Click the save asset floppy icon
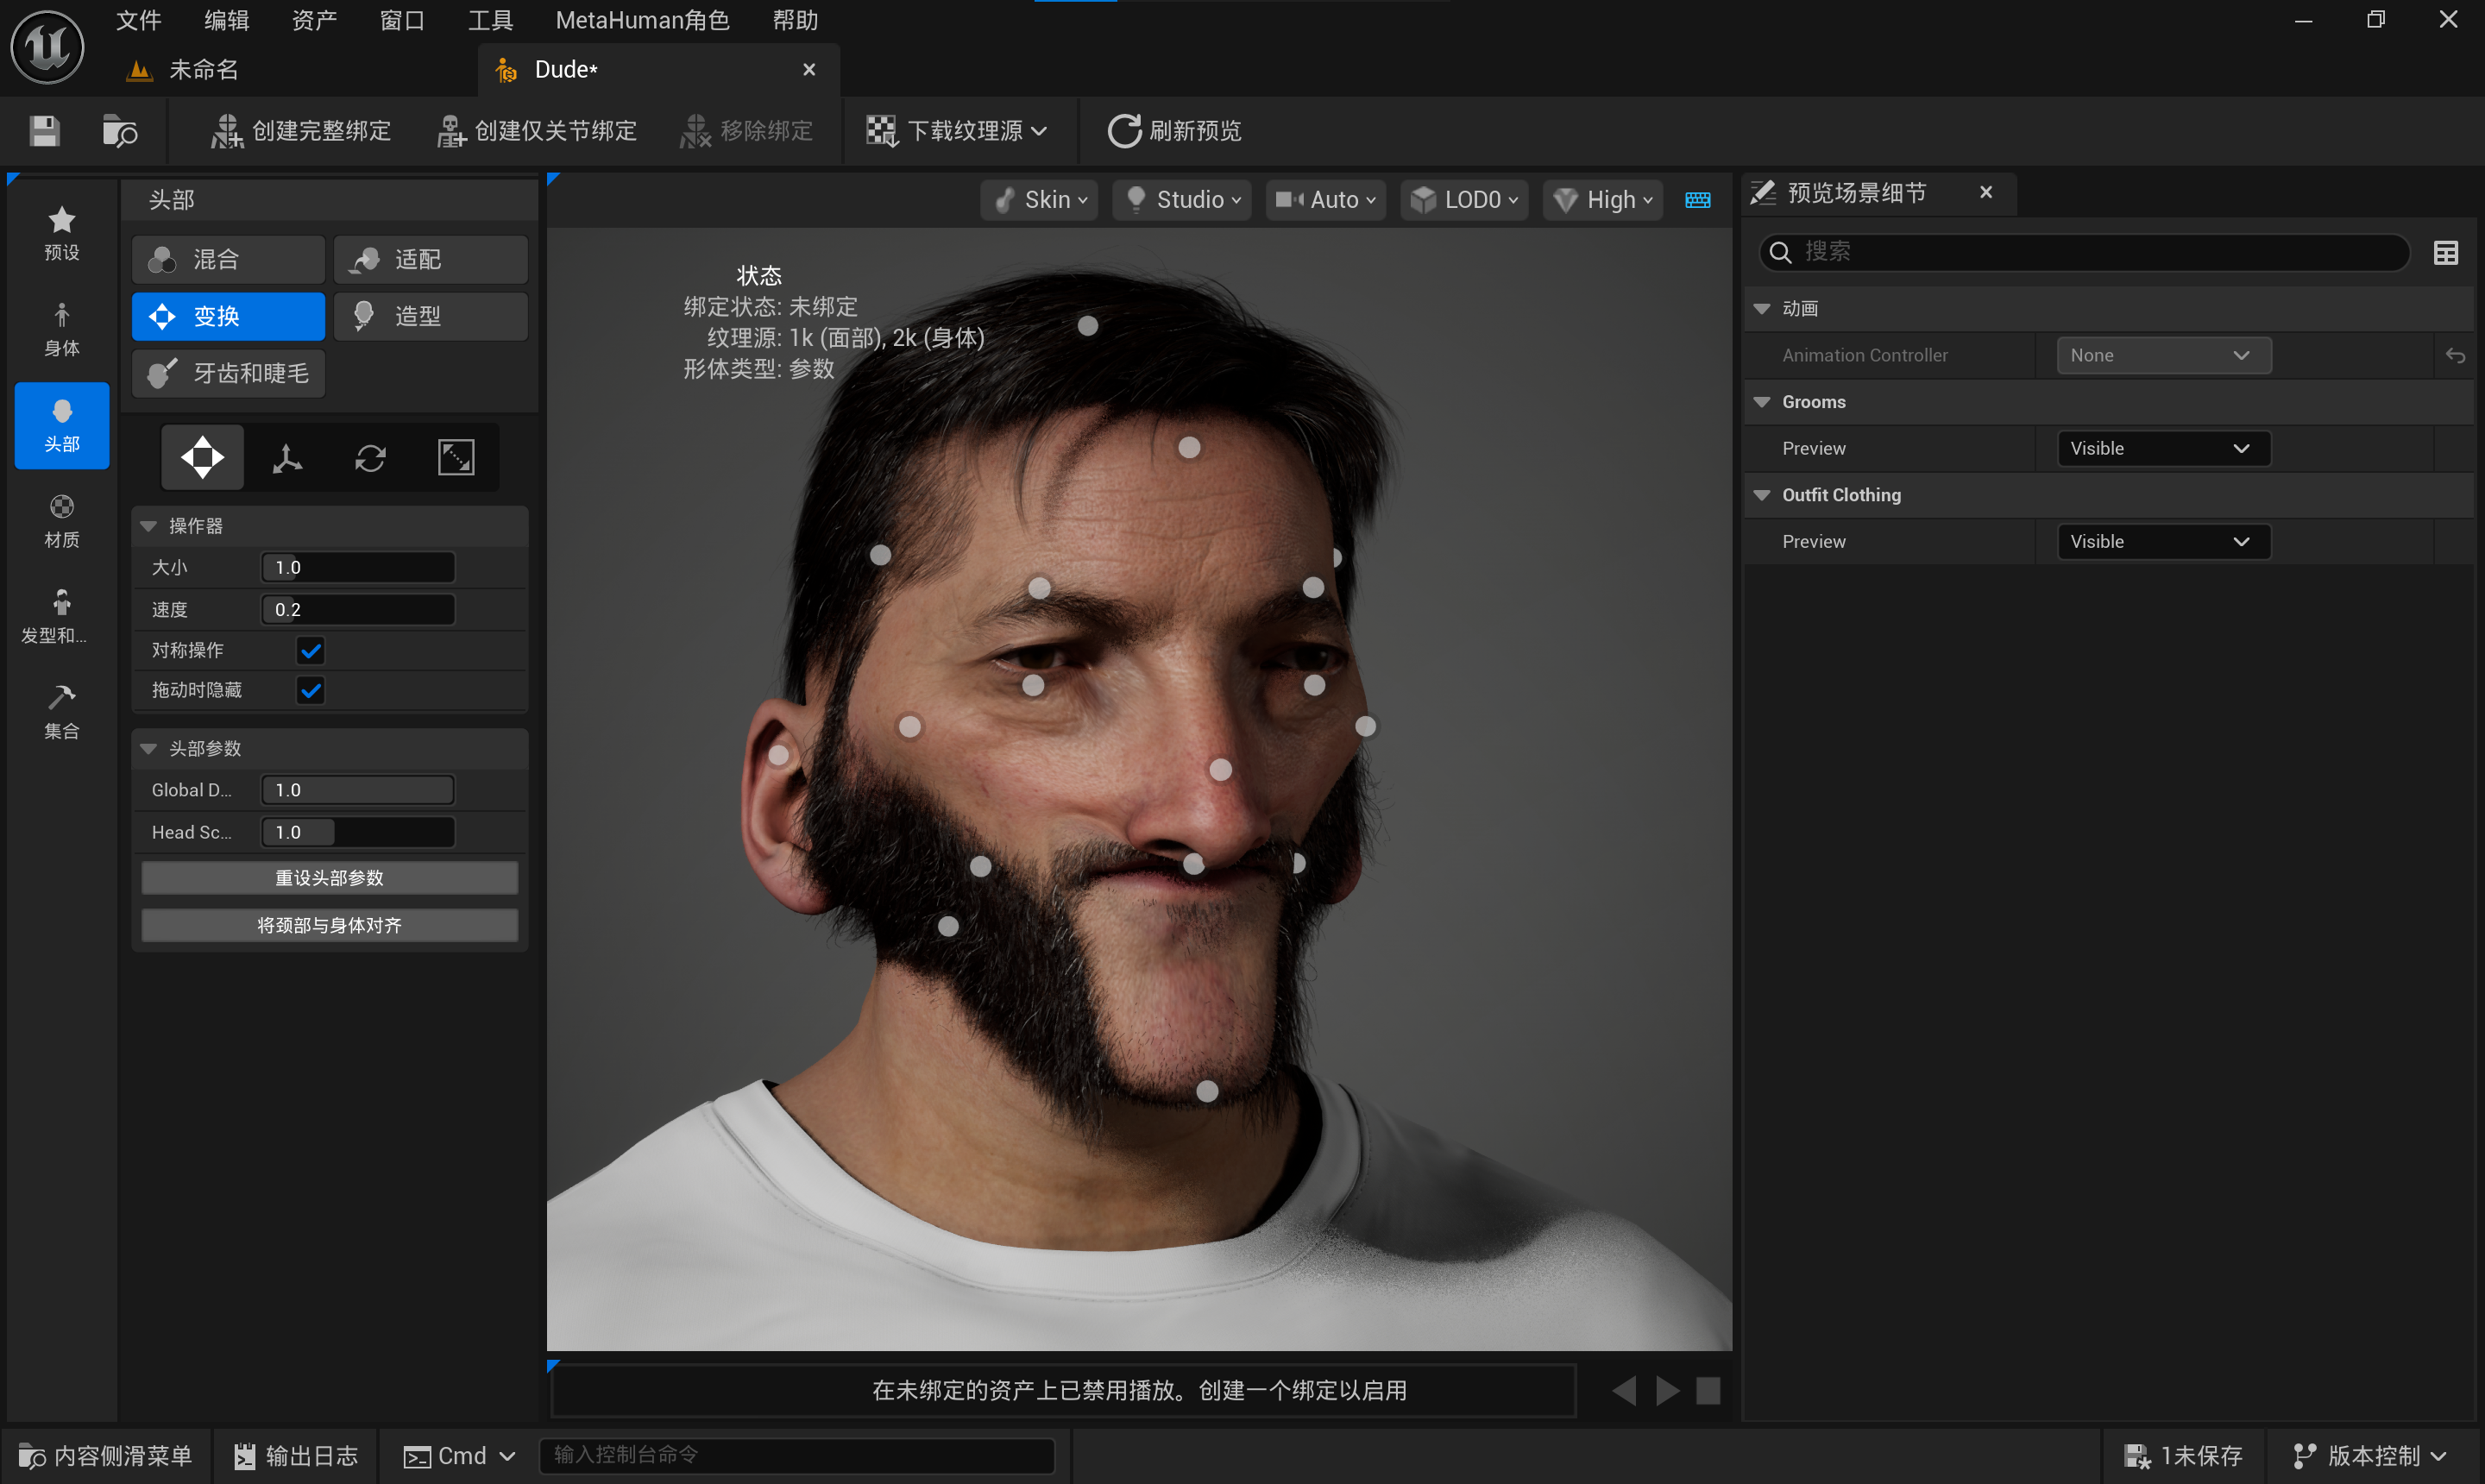The image size is (2485, 1484). point(44,131)
